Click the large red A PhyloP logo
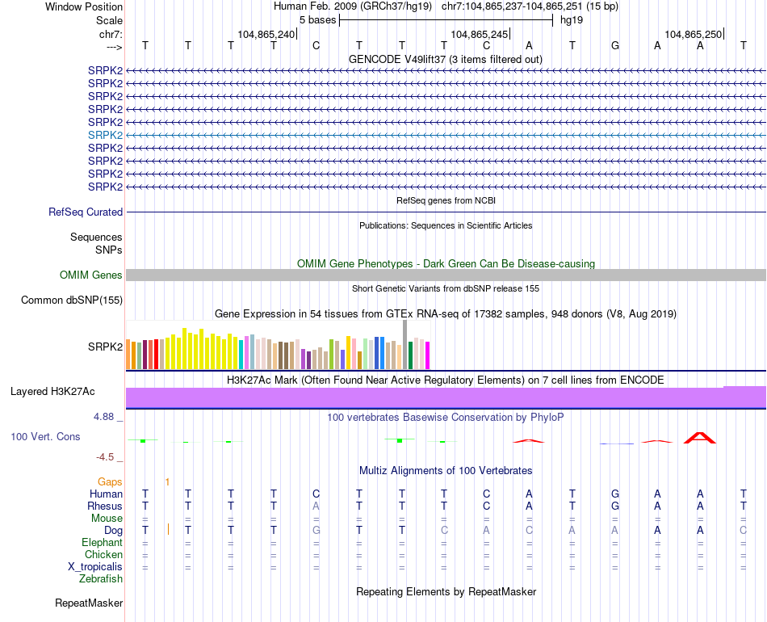 coord(700,438)
